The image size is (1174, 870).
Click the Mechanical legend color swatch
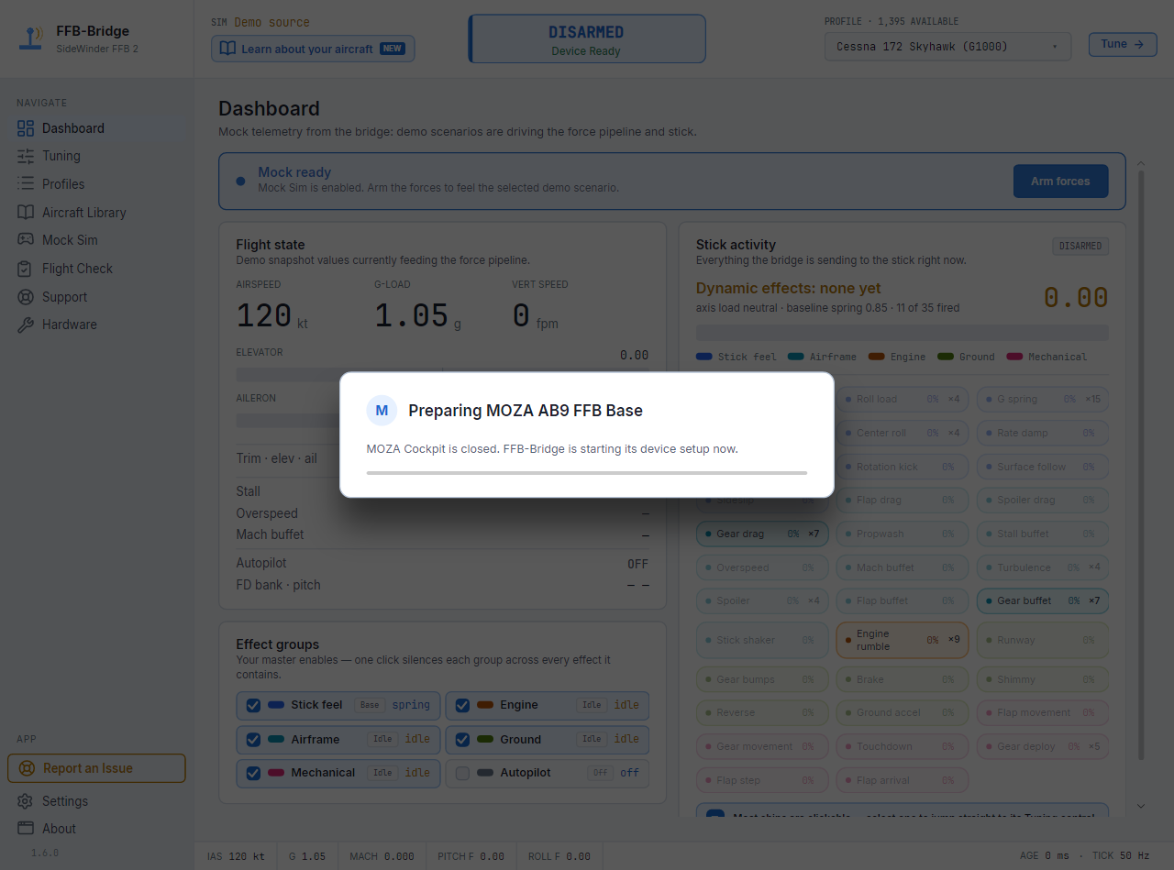[1014, 357]
